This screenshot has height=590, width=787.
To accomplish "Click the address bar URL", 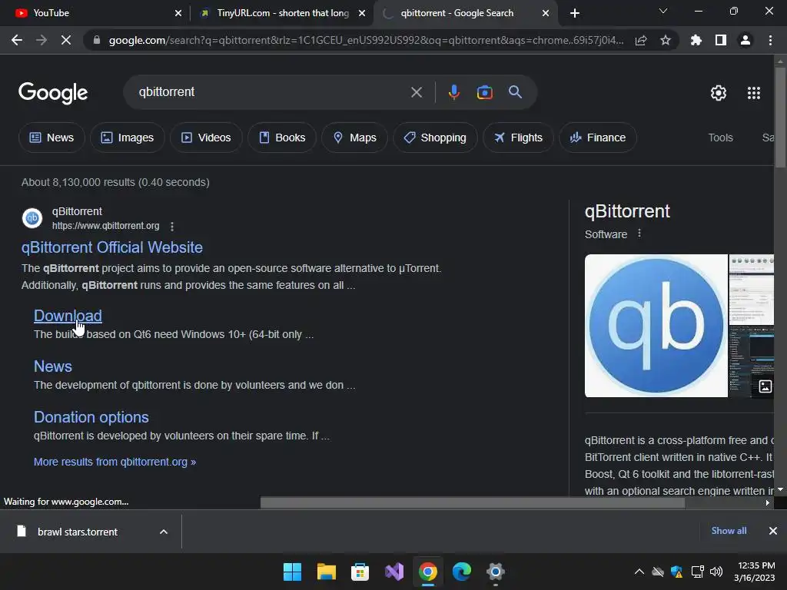I will pyautogui.click(x=366, y=40).
